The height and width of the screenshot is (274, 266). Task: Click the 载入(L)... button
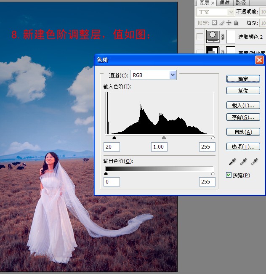pyautogui.click(x=243, y=106)
